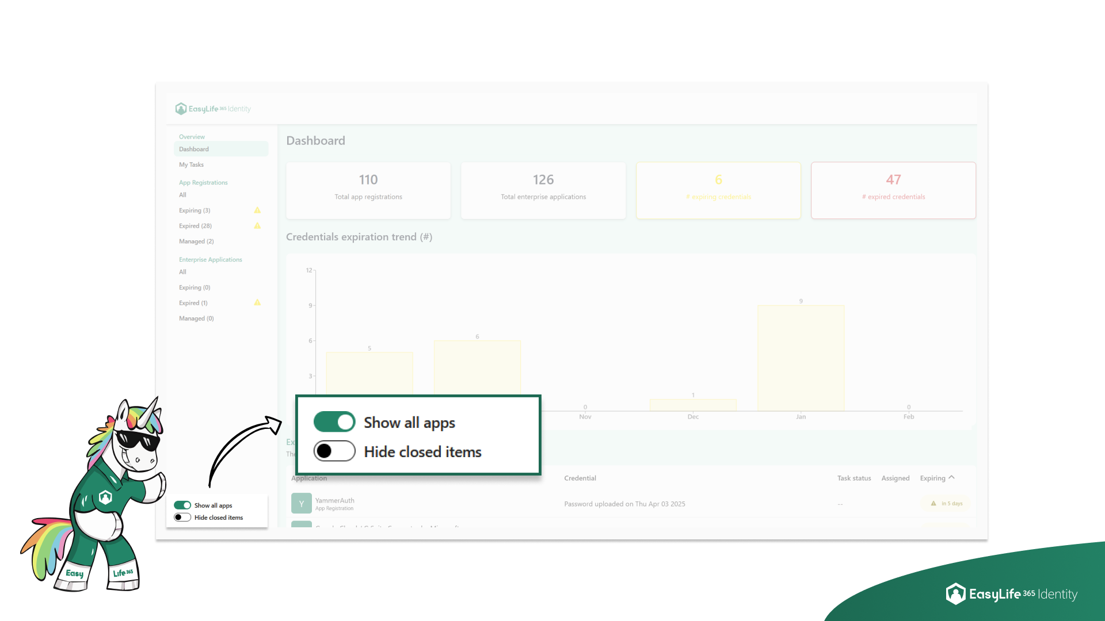Click the Expiring column sort chevron
The width and height of the screenshot is (1105, 621).
click(952, 477)
